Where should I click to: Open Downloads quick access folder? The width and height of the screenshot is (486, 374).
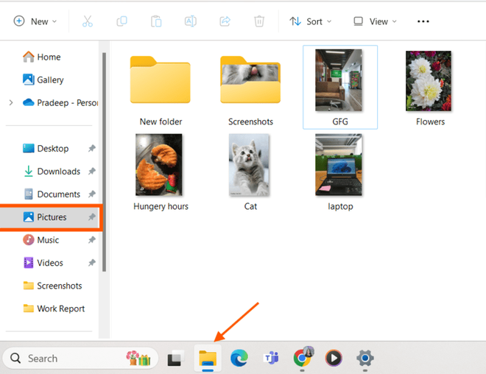(x=52, y=172)
